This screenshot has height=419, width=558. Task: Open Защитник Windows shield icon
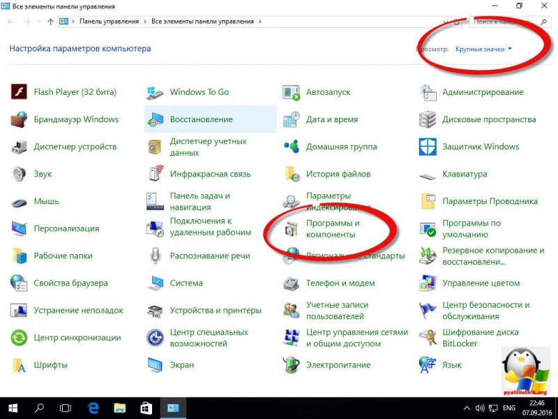click(428, 147)
